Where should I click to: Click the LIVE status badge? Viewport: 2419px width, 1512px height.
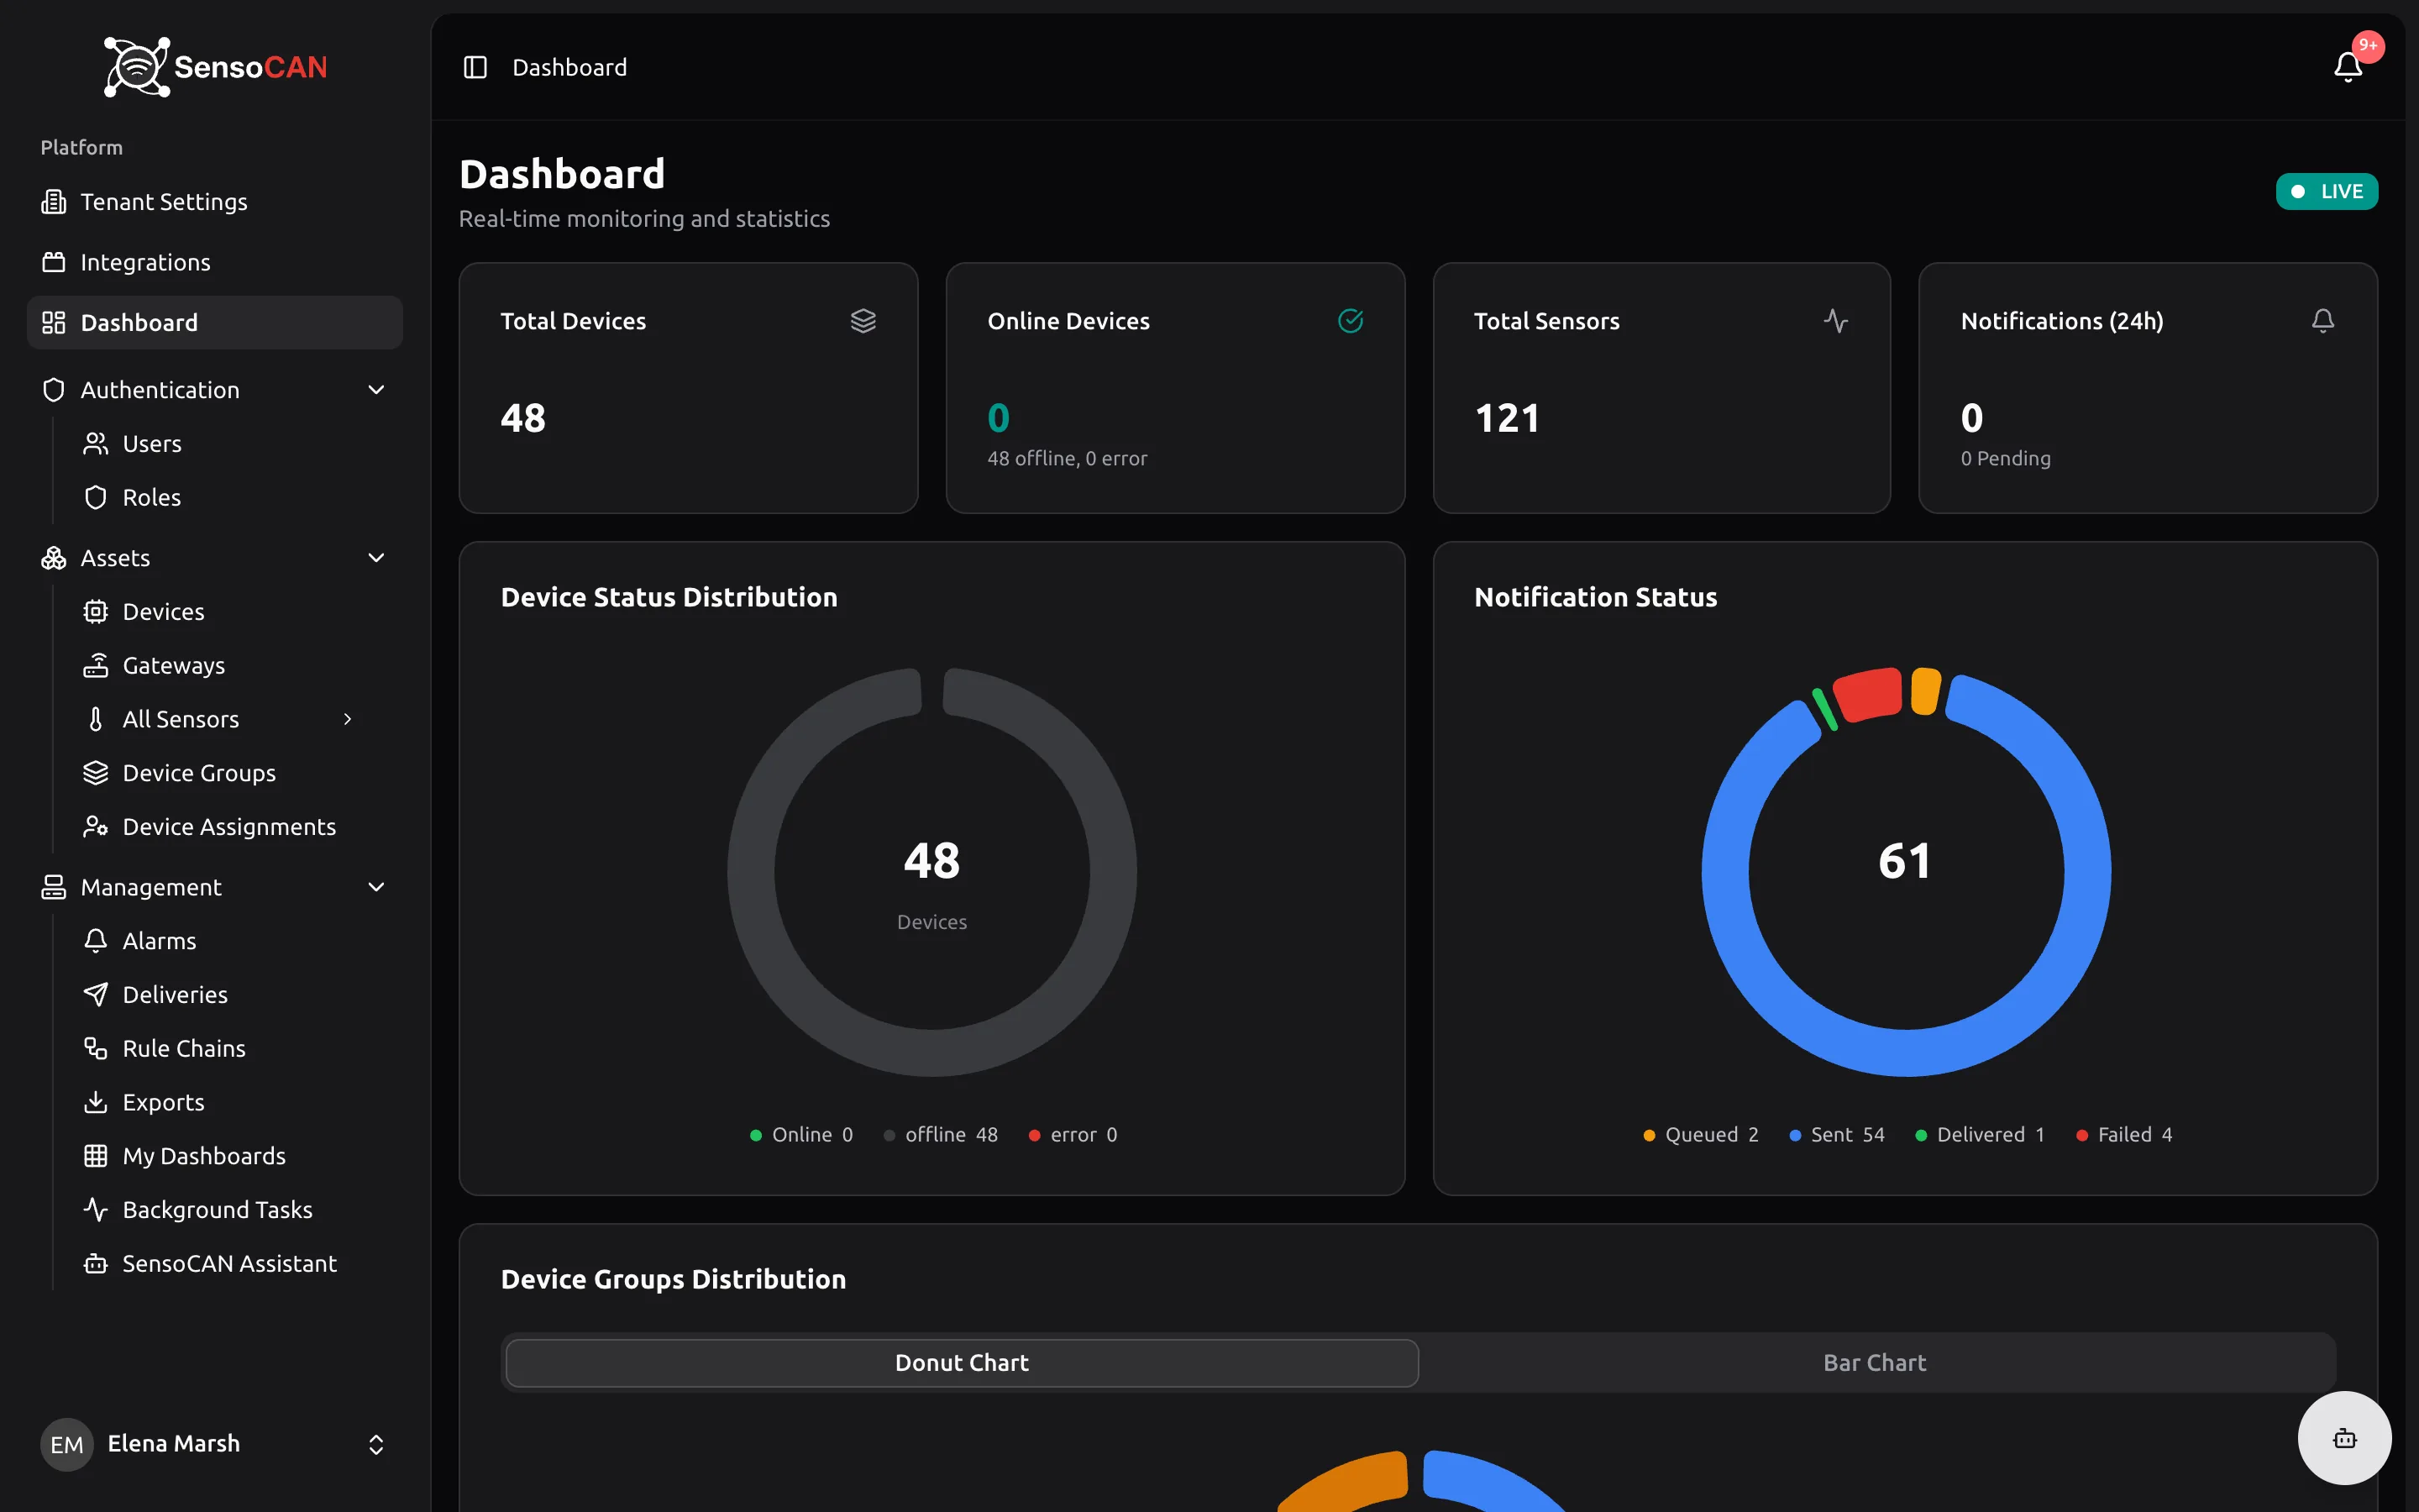[2326, 191]
